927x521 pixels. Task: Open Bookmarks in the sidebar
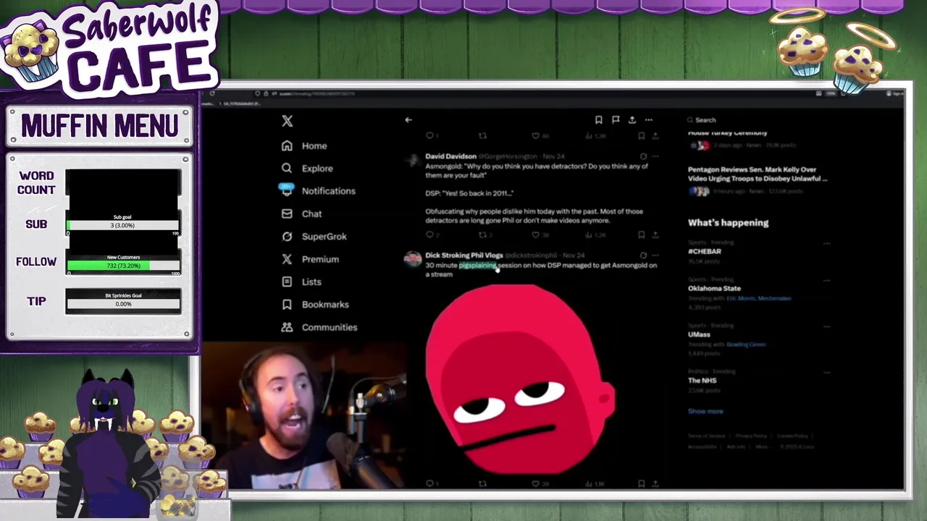coord(315,305)
